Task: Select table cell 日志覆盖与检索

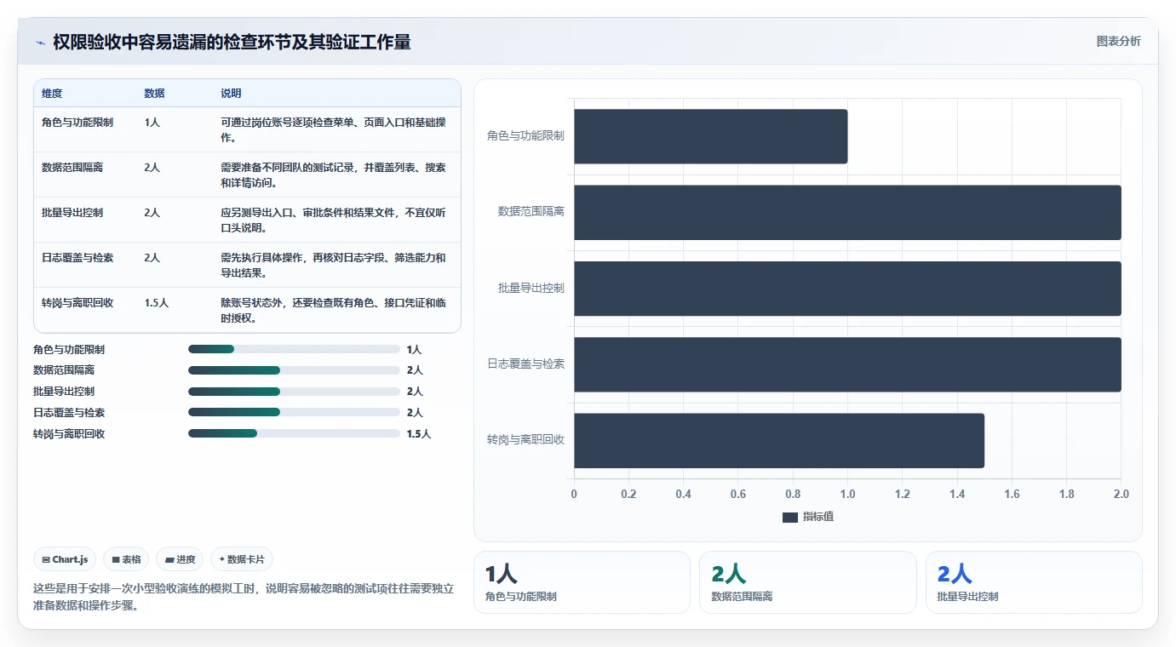Action: tap(77, 258)
